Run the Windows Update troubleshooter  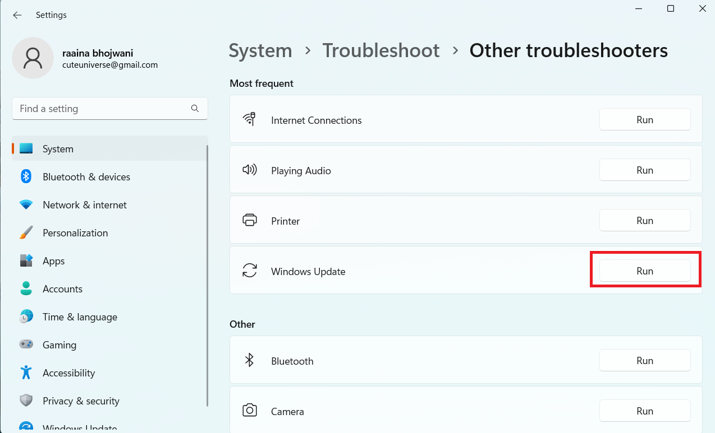point(645,271)
